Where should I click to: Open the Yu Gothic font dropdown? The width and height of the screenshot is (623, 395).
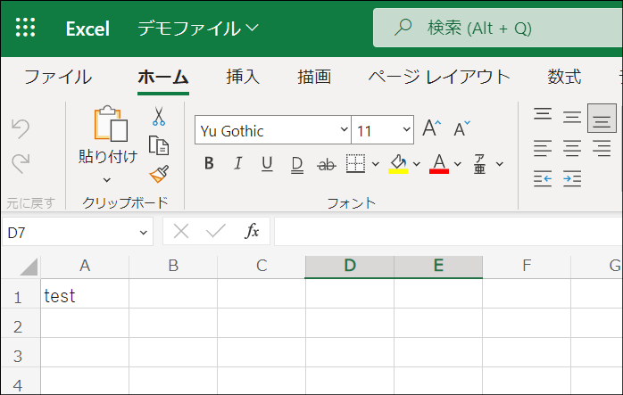pos(345,130)
